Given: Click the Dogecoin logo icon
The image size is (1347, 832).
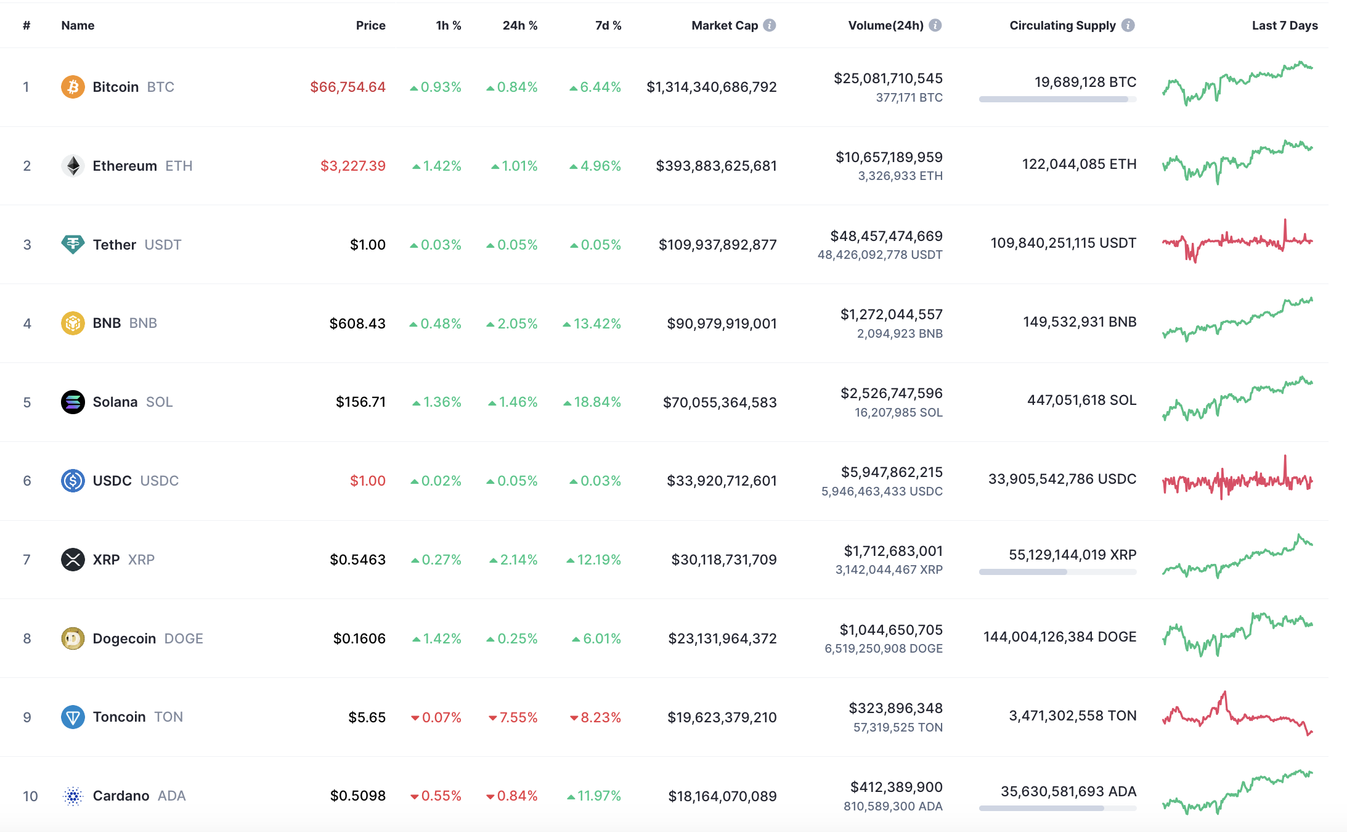Looking at the screenshot, I should 73,638.
